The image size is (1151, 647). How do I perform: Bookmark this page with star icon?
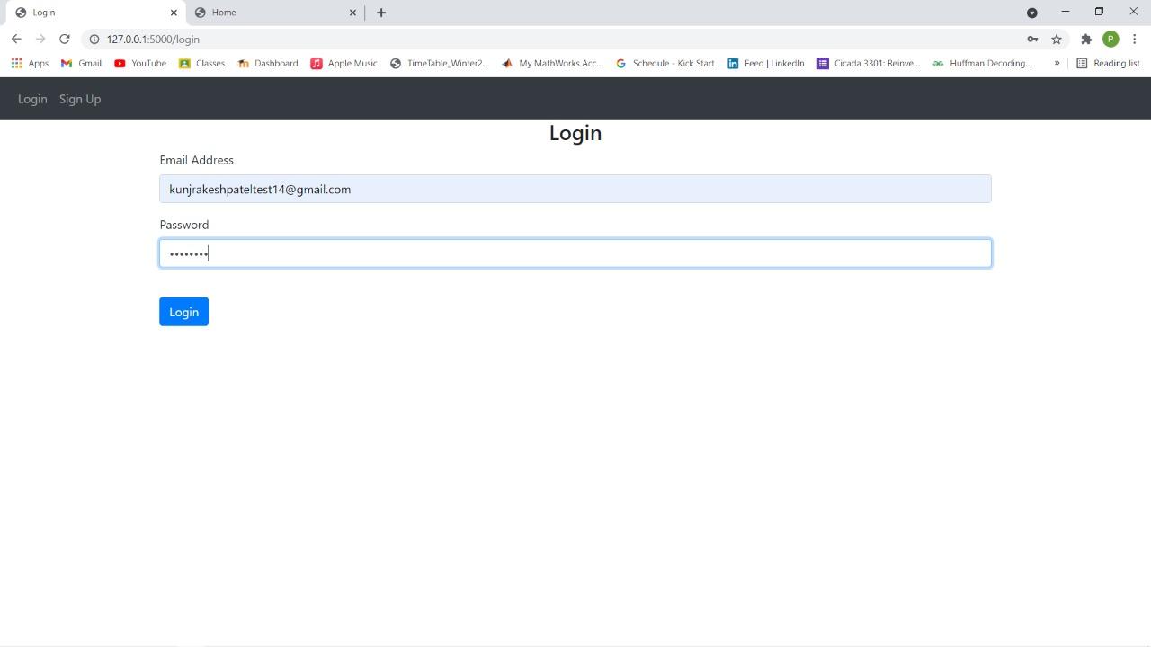(x=1057, y=39)
